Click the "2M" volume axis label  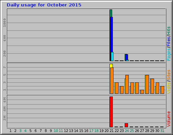[4, 118]
